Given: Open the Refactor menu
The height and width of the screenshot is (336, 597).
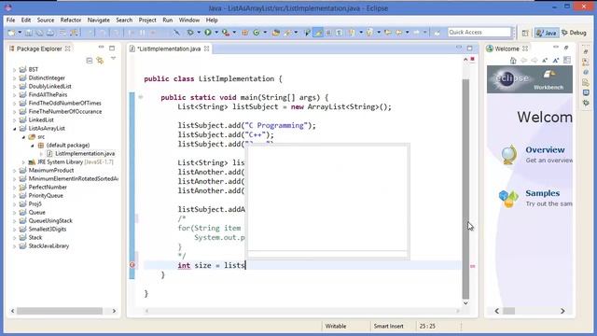Looking at the screenshot, I should 71,20.
